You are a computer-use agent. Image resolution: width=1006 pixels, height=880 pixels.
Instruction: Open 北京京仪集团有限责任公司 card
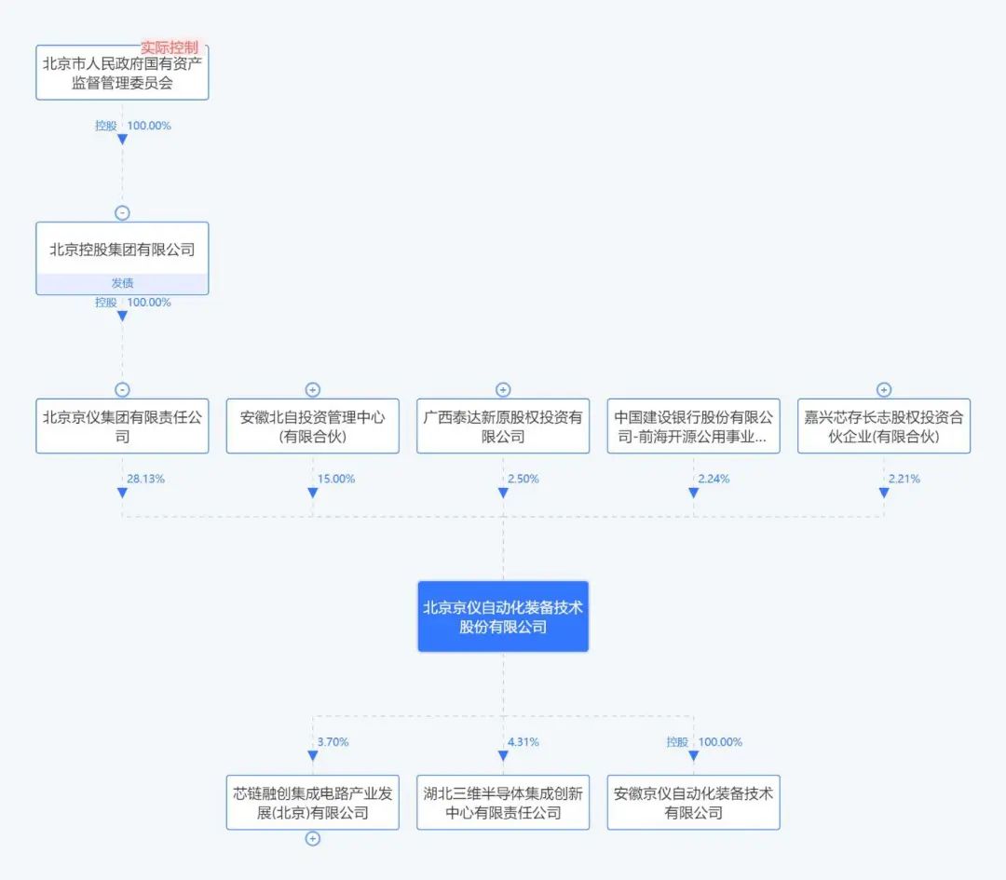(122, 426)
